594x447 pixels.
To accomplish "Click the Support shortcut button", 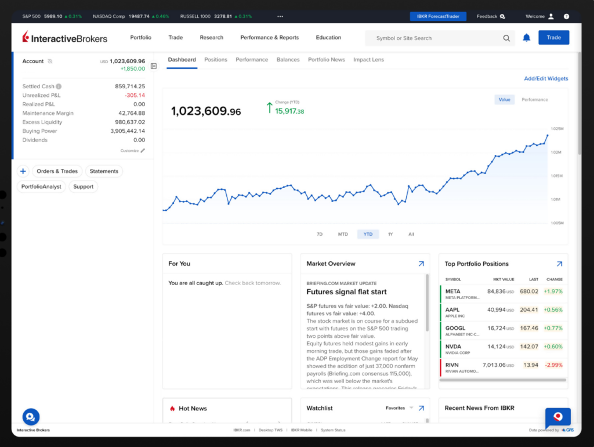I will [84, 186].
